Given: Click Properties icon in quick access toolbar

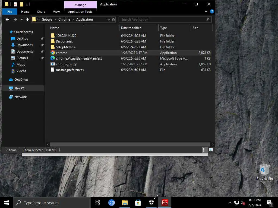Looking at the screenshot, I should click(x=15, y=4).
